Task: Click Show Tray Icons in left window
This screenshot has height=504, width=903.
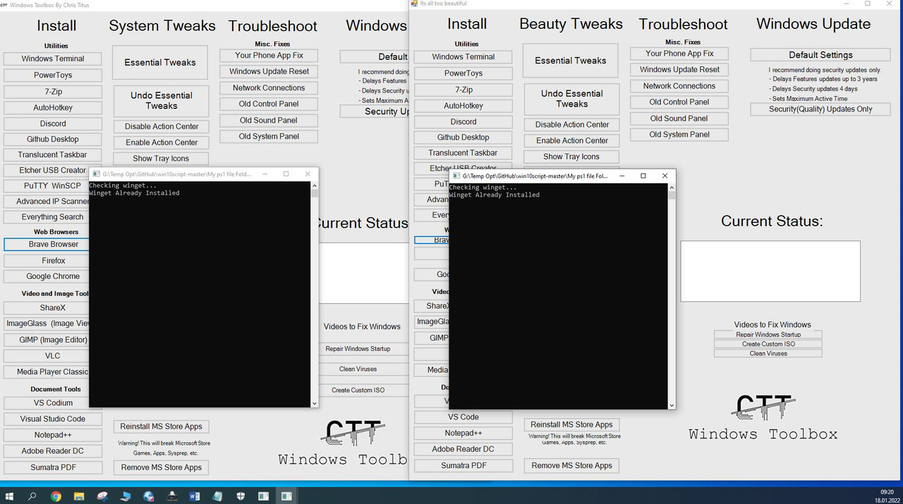Action: [x=162, y=159]
